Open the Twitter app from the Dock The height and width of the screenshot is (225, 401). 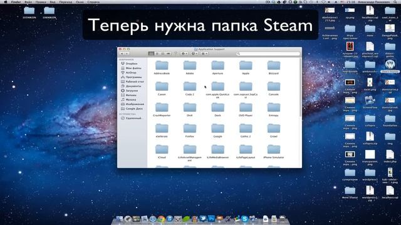[203, 219]
